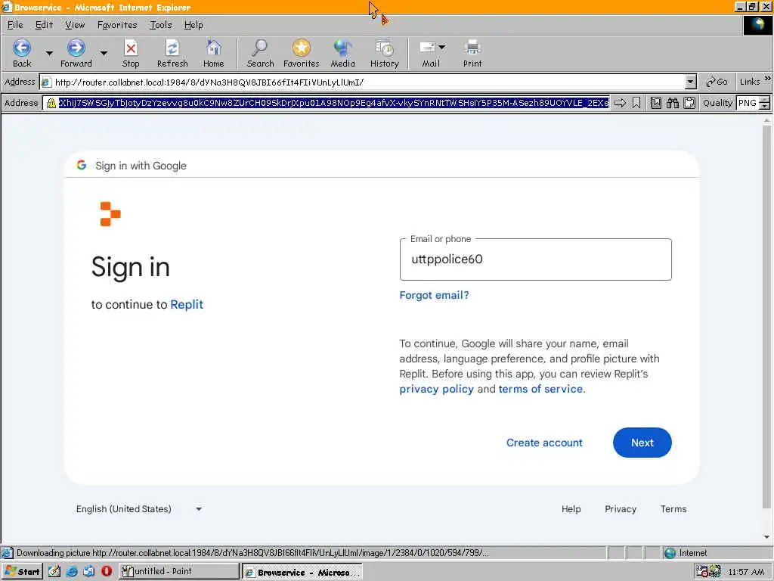Click the Mail envelope toolbar icon
The image size is (774, 581).
click(427, 48)
